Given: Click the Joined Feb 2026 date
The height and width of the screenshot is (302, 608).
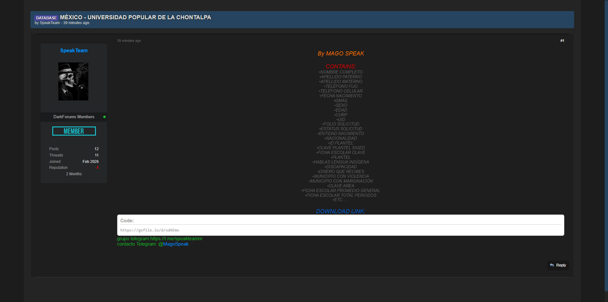Looking at the screenshot, I should pos(91,162).
